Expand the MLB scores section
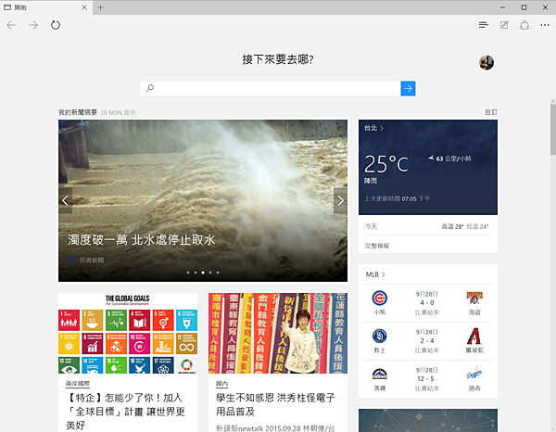 375,274
